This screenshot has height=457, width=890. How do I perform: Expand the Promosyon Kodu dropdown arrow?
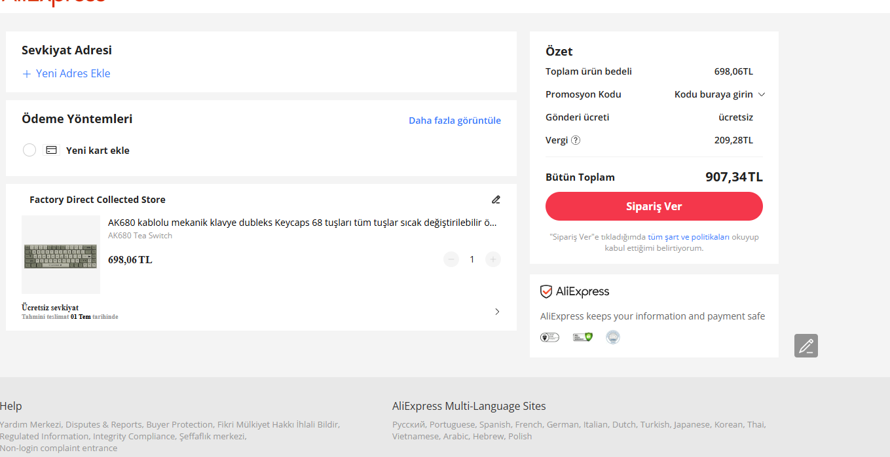point(762,94)
